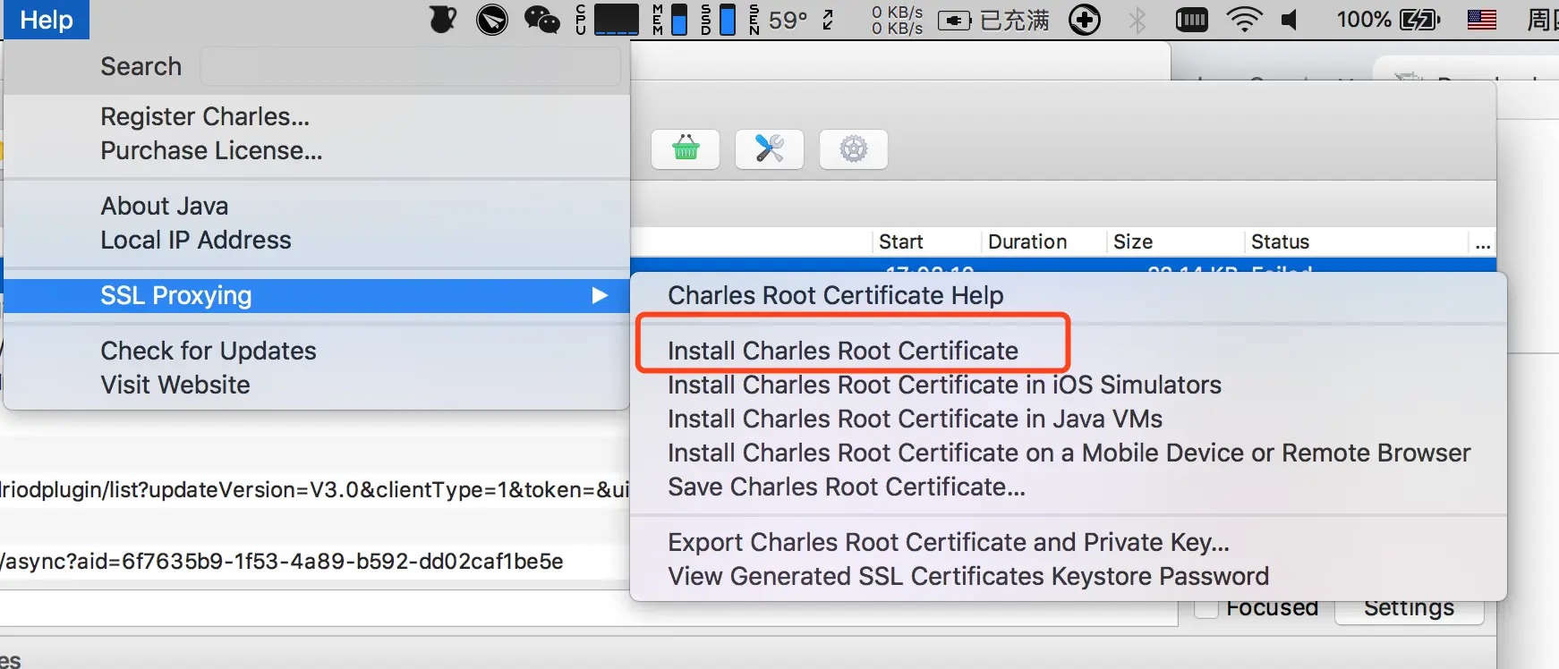Screen dimensions: 1559x669
Task: Click the CPU usage monitor in menu bar
Action: click(608, 19)
